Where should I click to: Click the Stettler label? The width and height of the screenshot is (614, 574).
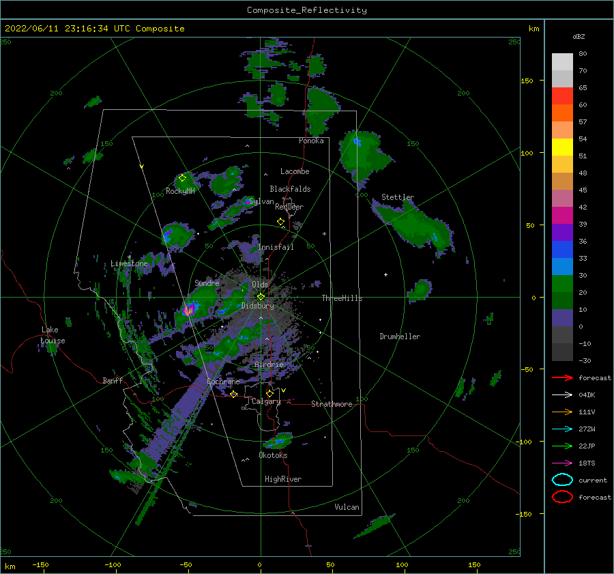tap(398, 197)
